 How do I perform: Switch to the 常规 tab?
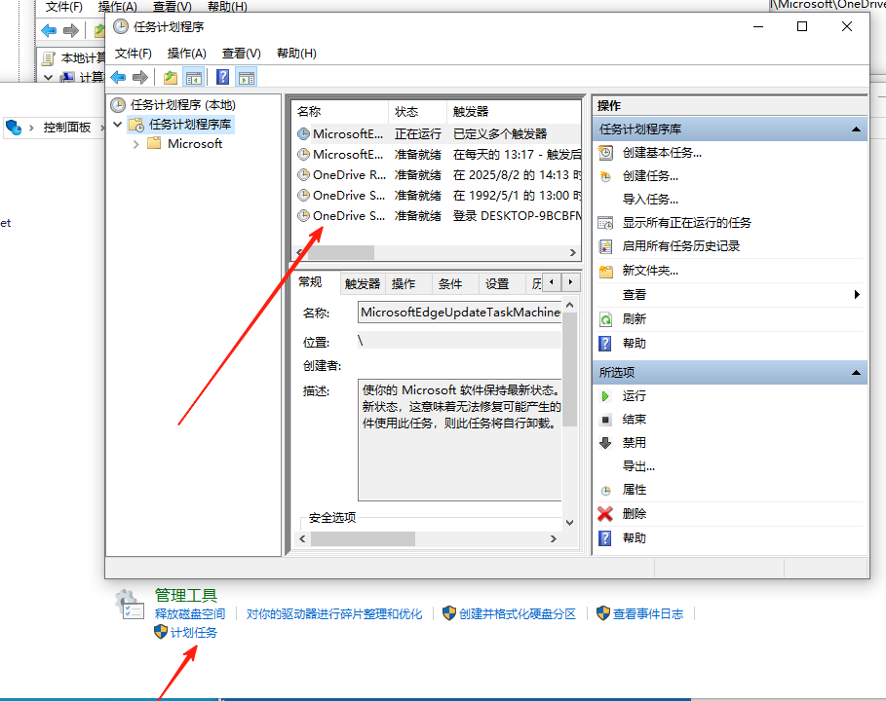310,281
